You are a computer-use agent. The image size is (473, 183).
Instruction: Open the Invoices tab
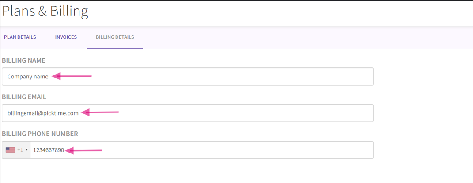coord(66,37)
